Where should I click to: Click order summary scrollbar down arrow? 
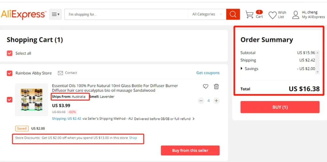pyautogui.click(x=318, y=72)
